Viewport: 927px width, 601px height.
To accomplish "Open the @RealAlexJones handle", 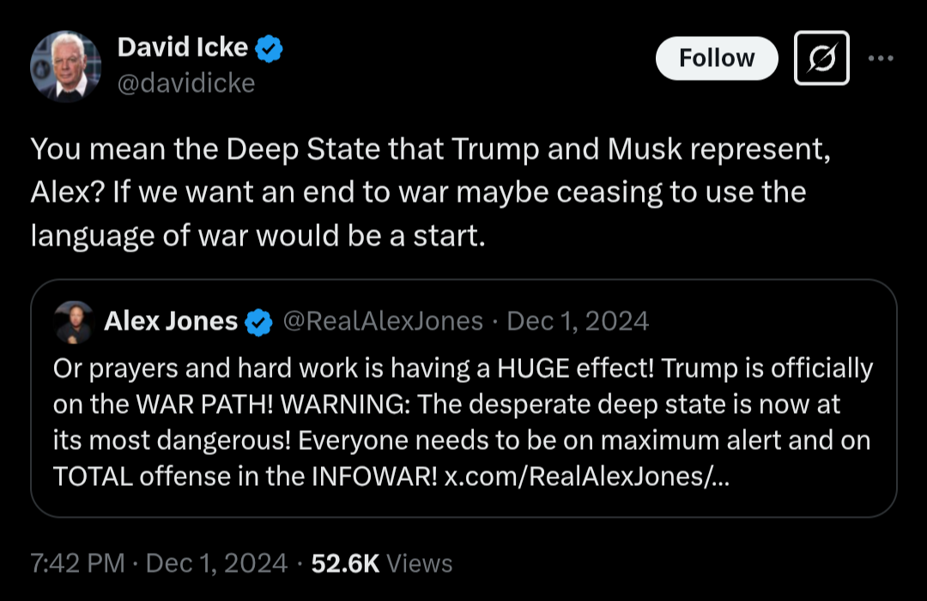I will point(383,321).
